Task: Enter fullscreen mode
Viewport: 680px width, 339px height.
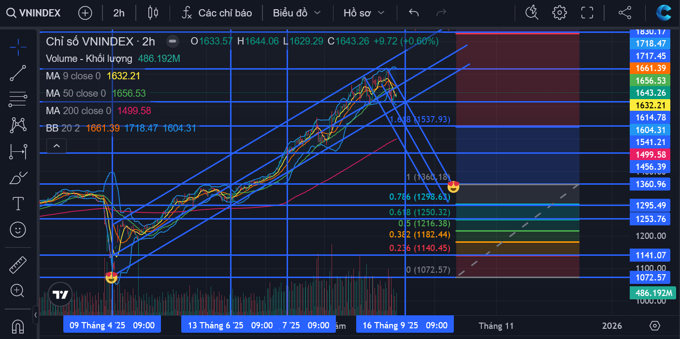Action: coord(587,13)
